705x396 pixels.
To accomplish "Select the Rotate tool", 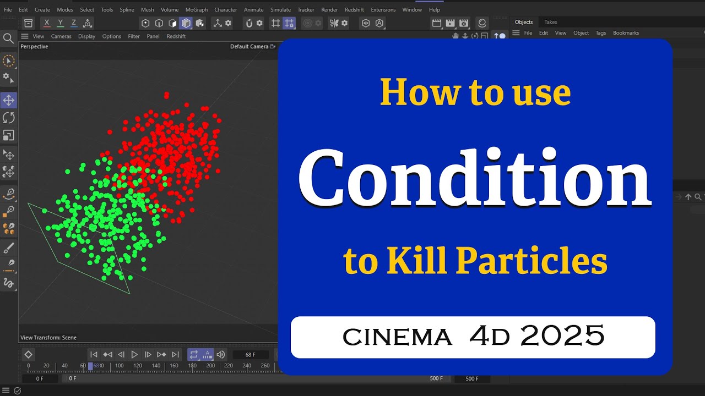I will coord(9,118).
